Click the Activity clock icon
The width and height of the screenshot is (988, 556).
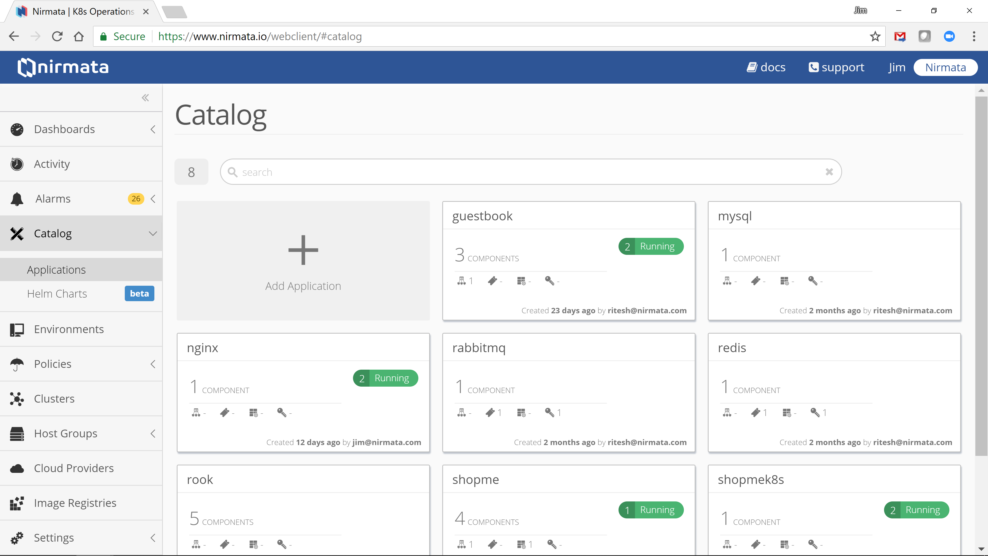(17, 164)
